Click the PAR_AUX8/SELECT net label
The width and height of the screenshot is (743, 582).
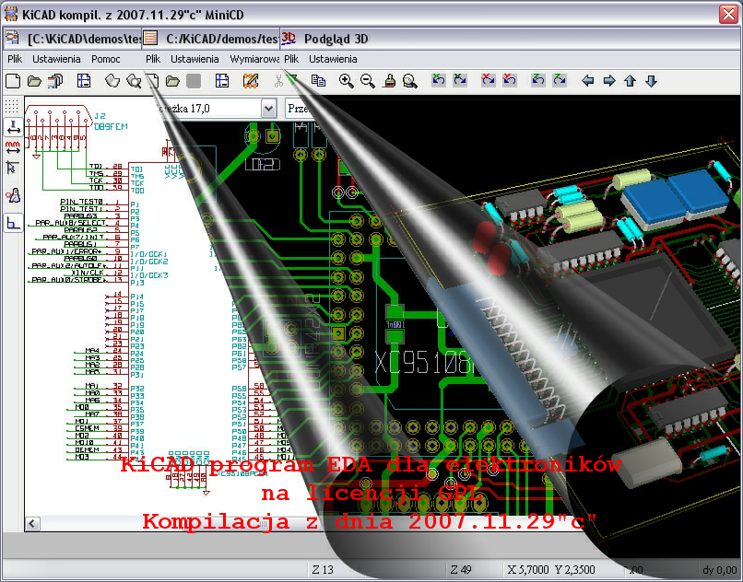[71, 223]
